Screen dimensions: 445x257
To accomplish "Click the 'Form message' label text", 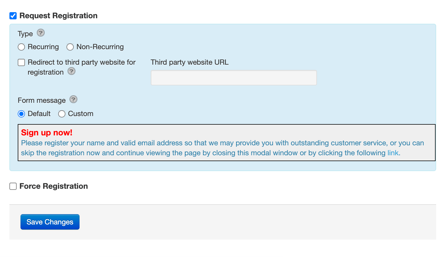I will [x=42, y=100].
